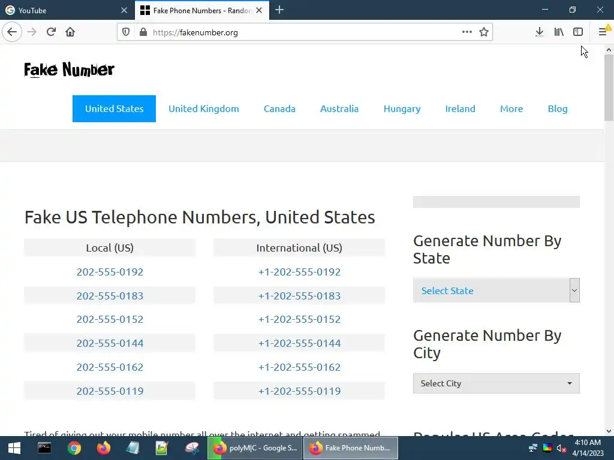Click the Local (US) column header
The width and height of the screenshot is (614, 460).
point(110,247)
